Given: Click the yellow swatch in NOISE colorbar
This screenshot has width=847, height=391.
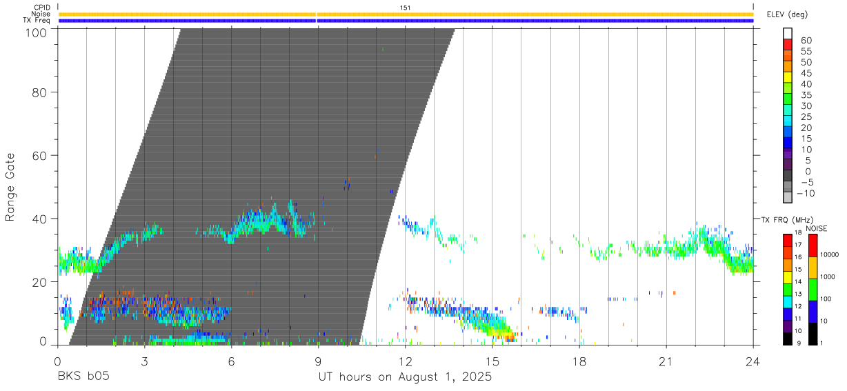Looking at the screenshot, I should pyautogui.click(x=813, y=267).
